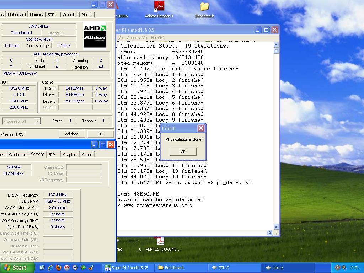Maximize the Super PI window
Viewport: 364px width, 273px height.
267,30
